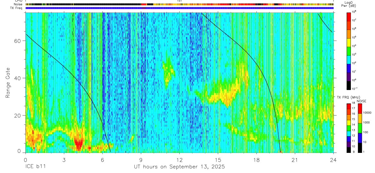Click the 'Range Gate' y-axis label
Viewport: 375px width, 173px height.
pyautogui.click(x=8, y=82)
